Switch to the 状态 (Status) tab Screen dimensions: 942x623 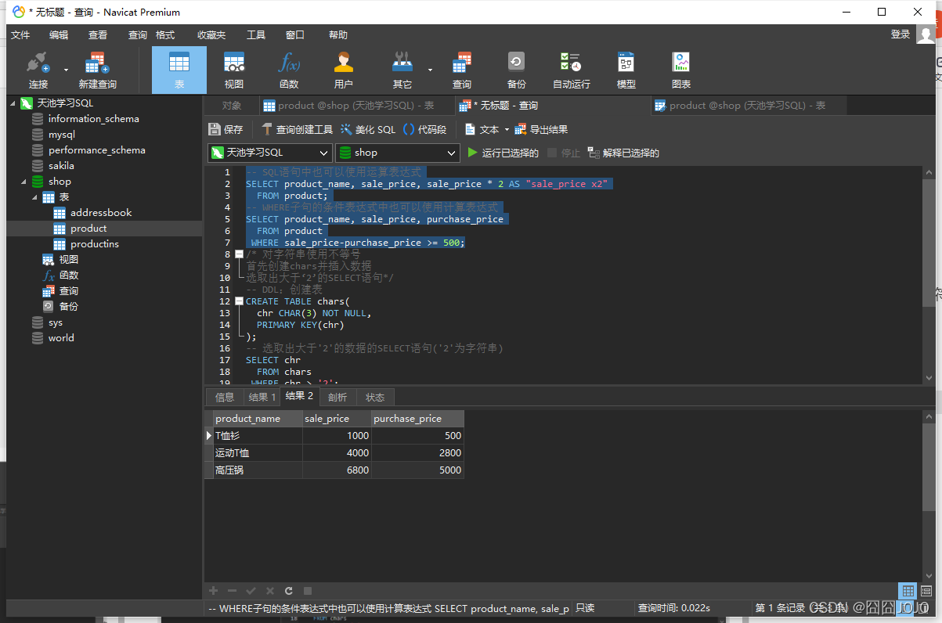click(375, 397)
